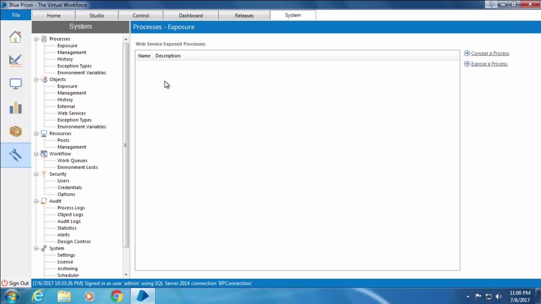
Task: Select the System wrench sidebar icon
Action: point(15,155)
